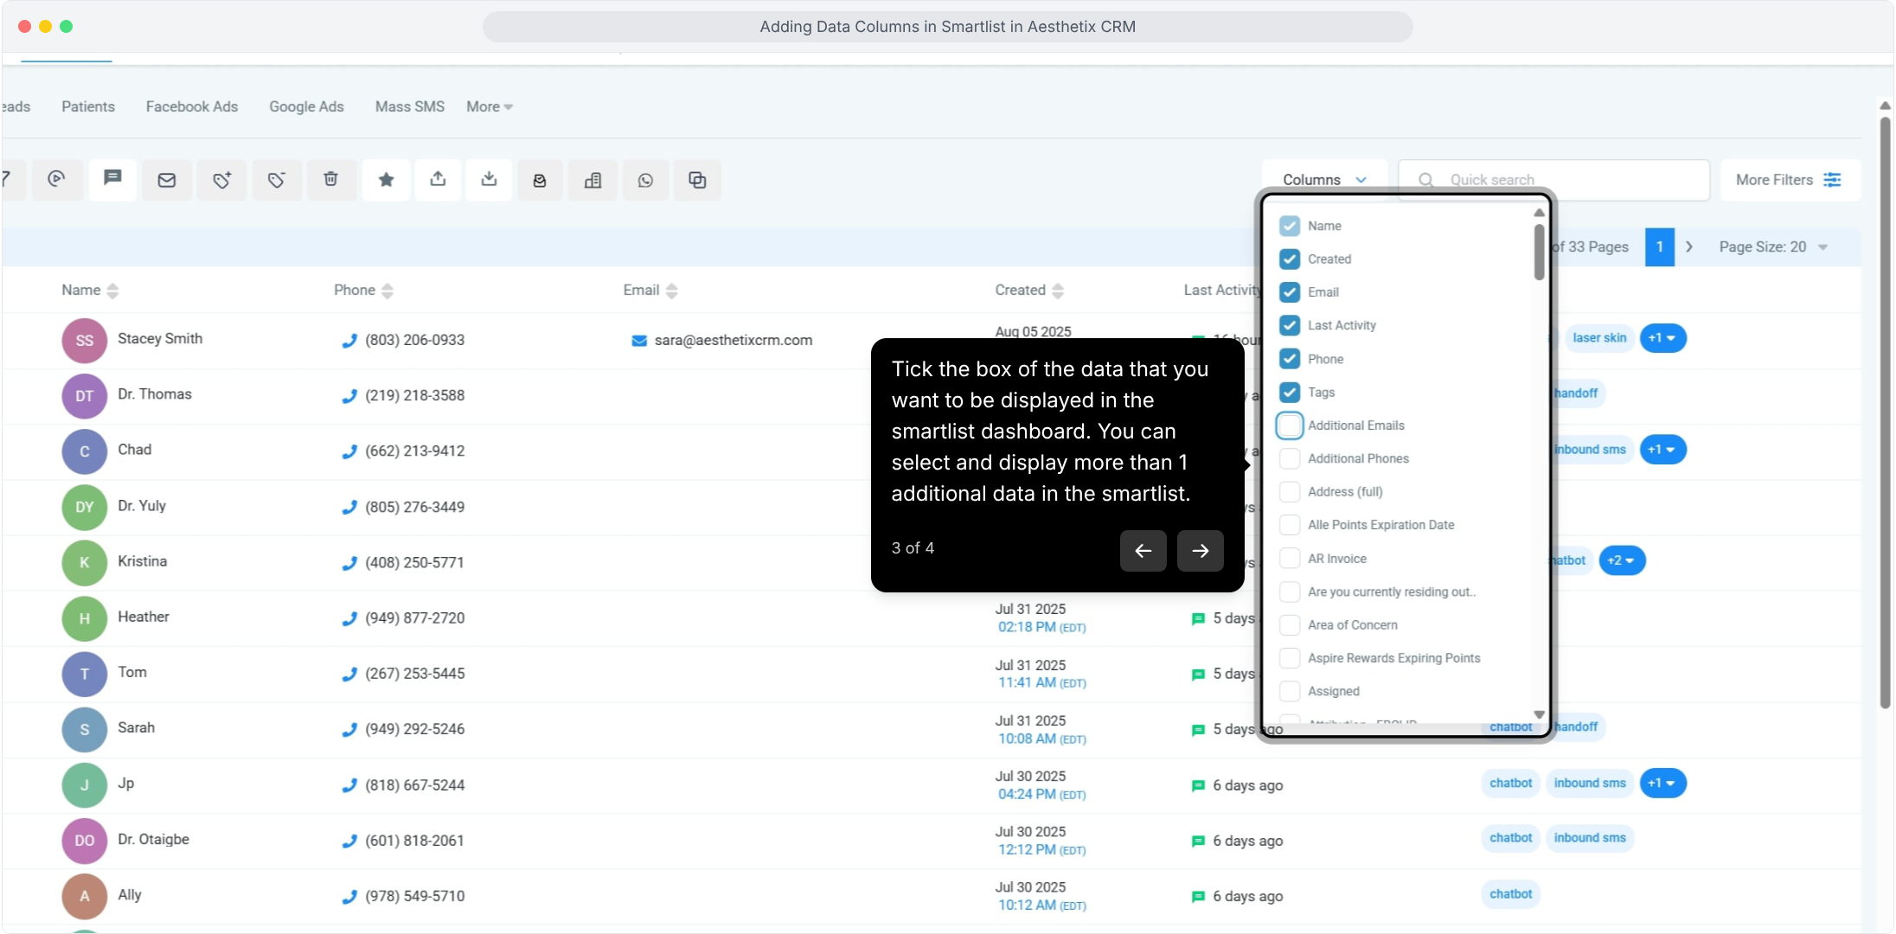
Task: Tick the Area of Concern checkbox
Action: tap(1290, 625)
